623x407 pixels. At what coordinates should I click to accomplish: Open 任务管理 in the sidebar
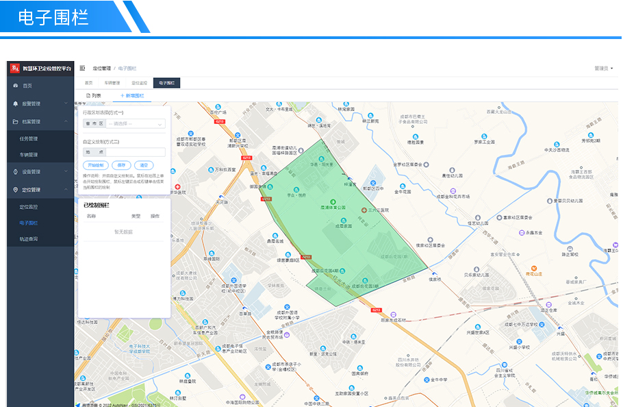(x=29, y=138)
